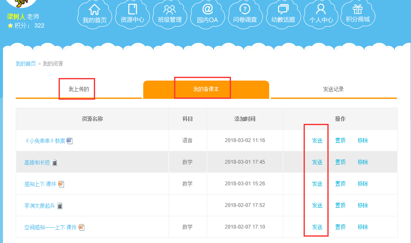Pin 《小兔乖乖》教案 with 置顶

pos(340,141)
